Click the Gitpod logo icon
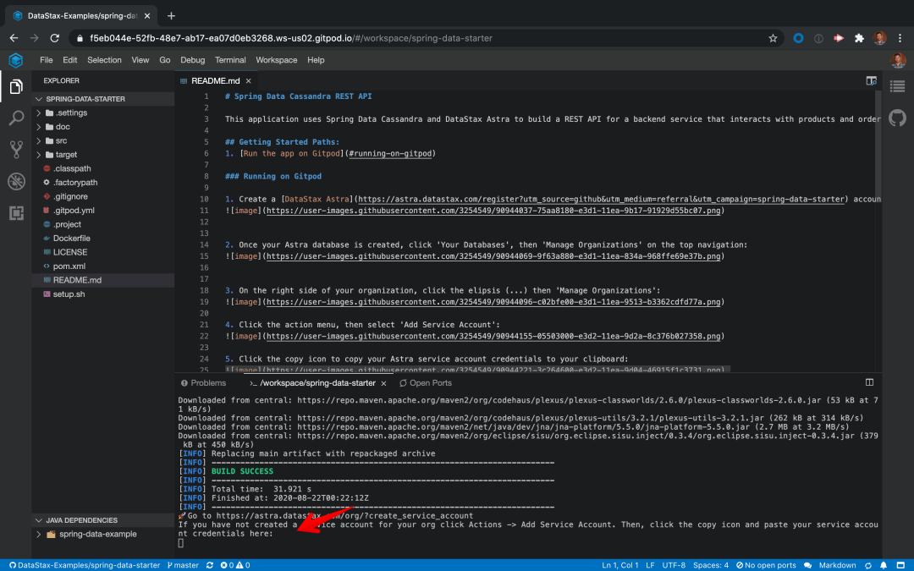Image resolution: width=914 pixels, height=571 pixels. tap(16, 60)
